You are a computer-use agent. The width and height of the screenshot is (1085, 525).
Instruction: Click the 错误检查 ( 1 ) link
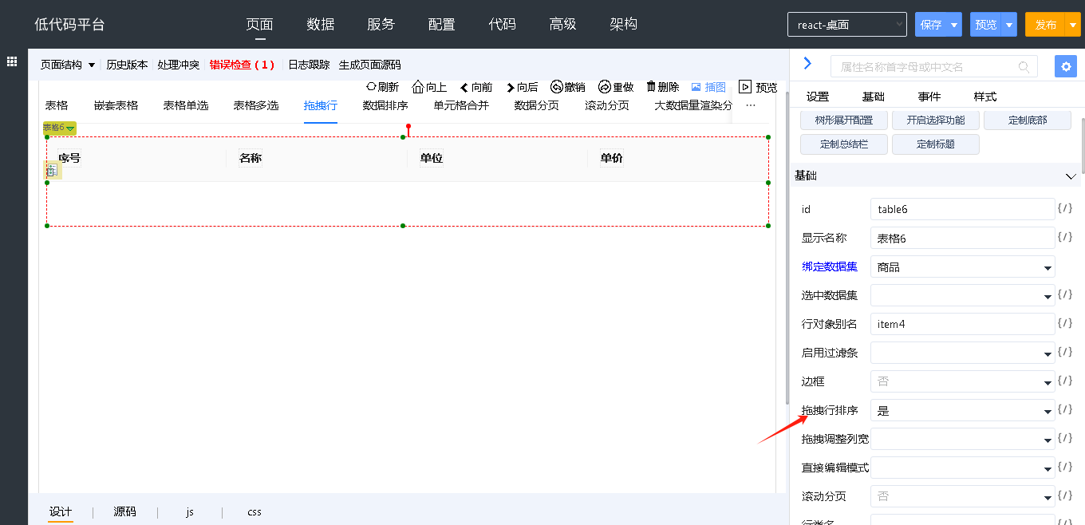pyautogui.click(x=242, y=65)
